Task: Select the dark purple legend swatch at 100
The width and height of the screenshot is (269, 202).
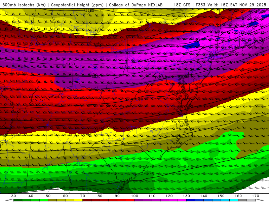Action: coord(139,200)
